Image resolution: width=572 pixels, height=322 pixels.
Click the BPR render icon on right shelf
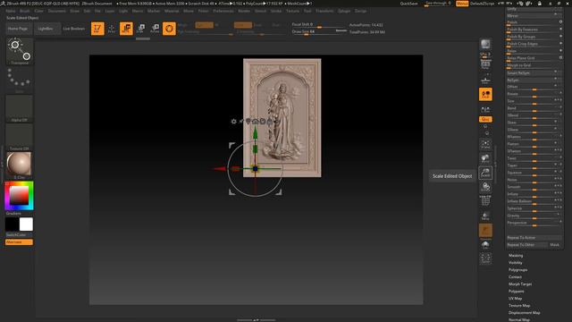485,45
